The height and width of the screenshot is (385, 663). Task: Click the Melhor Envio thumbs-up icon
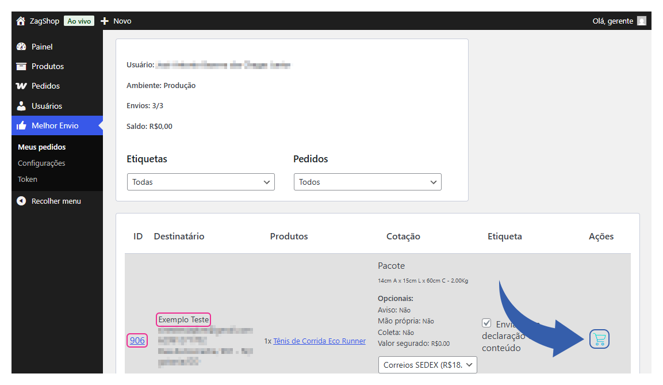21,125
